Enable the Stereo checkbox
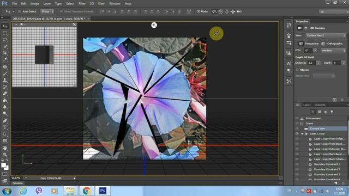This screenshot has width=349, height=196. (297, 70)
